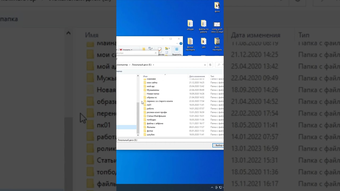Select the highlighted navigation pane item
Viewport: 340px width, 191px height.
click(x=126, y=127)
